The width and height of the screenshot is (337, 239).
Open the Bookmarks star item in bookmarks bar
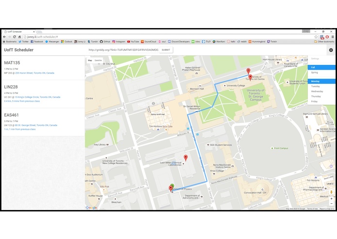[x=10, y=42]
